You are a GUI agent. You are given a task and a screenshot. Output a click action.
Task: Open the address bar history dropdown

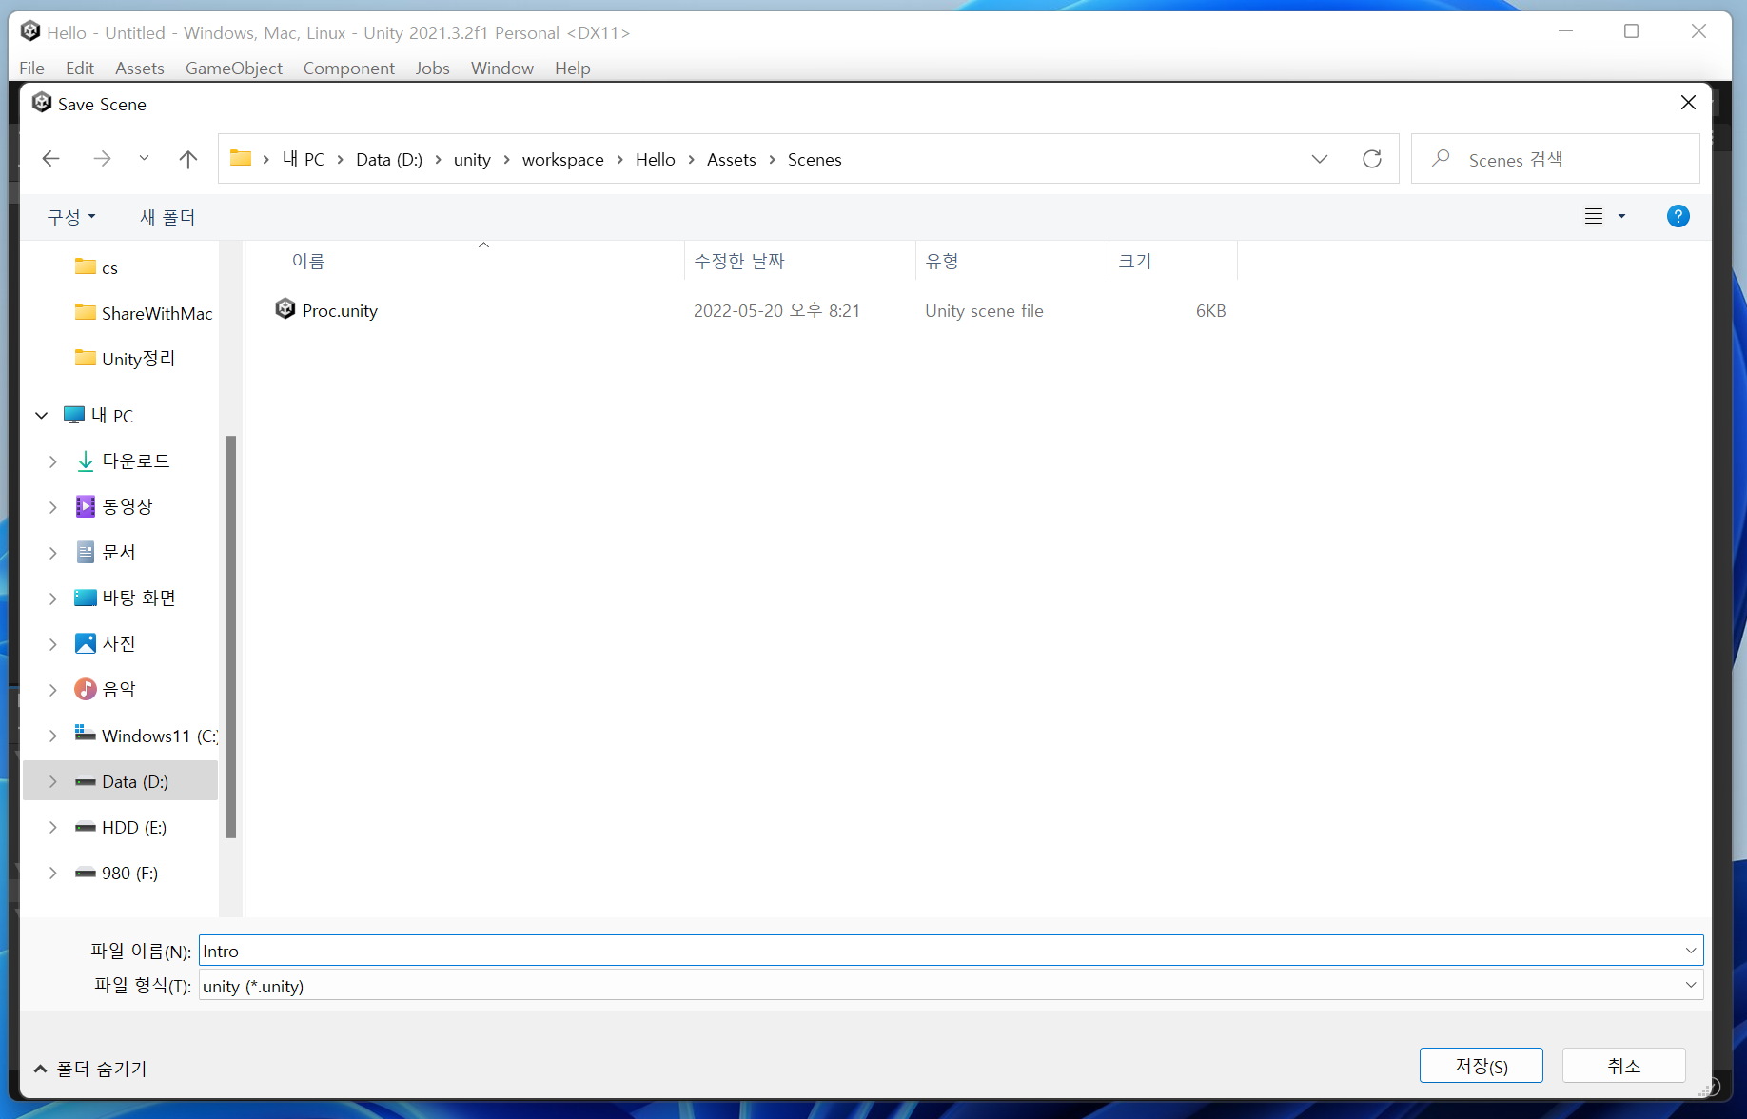point(1320,159)
